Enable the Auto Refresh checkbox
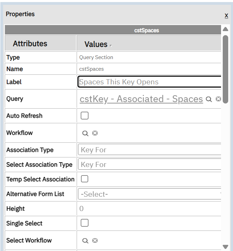The height and width of the screenshot is (251, 233). pos(85,115)
